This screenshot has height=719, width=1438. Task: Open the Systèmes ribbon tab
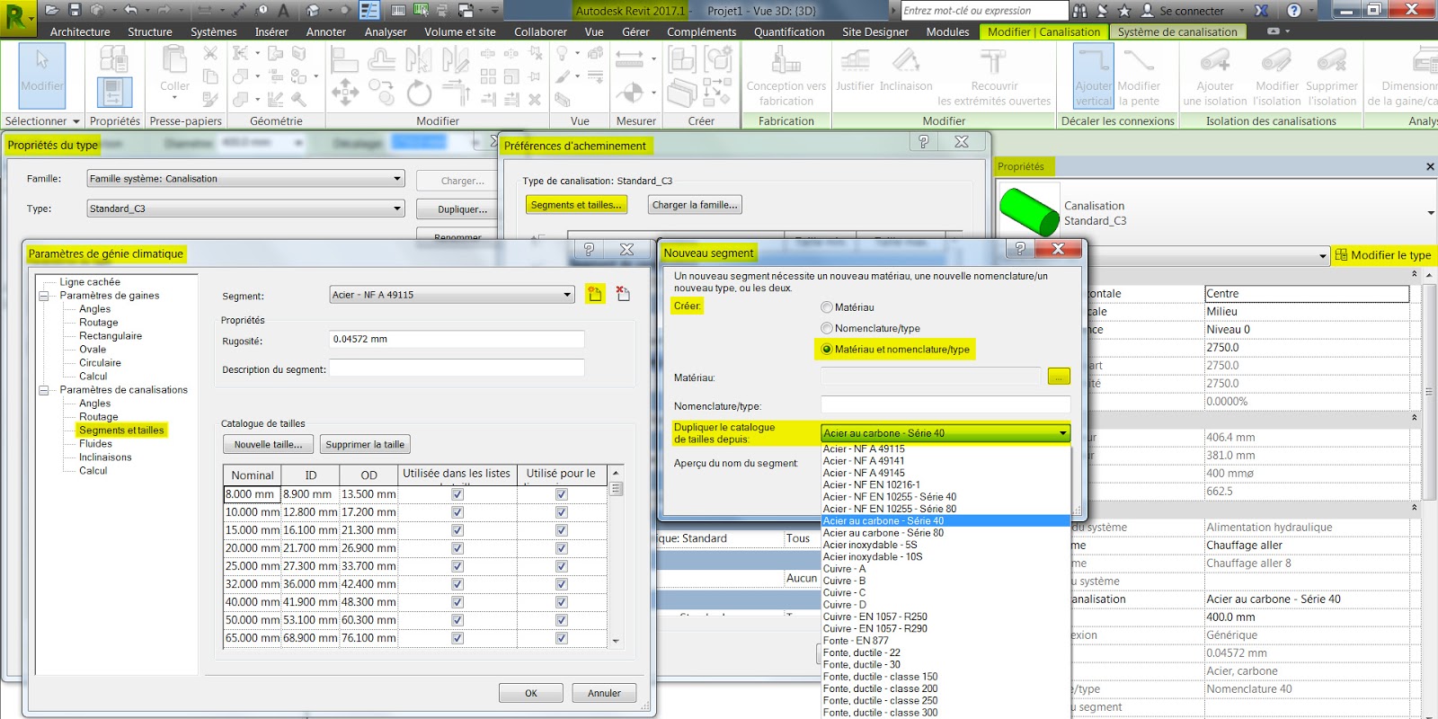pos(214,31)
